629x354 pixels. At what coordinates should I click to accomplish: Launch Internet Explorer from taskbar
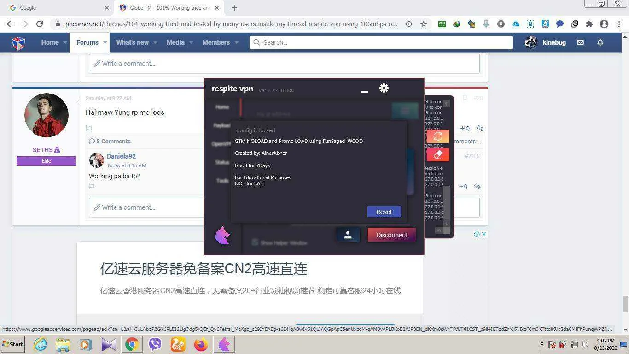(x=40, y=344)
